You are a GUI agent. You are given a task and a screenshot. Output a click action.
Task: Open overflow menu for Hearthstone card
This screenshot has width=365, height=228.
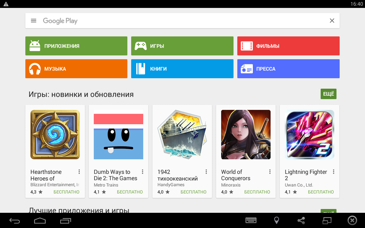79,172
